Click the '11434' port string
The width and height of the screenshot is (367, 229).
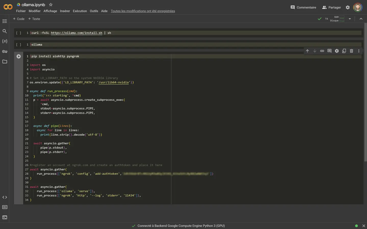129,196
